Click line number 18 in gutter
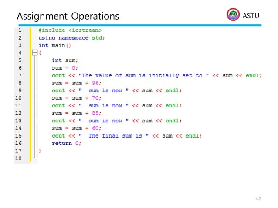This screenshot has width=278, height=208. [18, 158]
